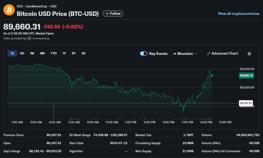This screenshot has height=158, width=263.
Task: Click the orange Bitcoin logo icon
Action: pos(9,10)
